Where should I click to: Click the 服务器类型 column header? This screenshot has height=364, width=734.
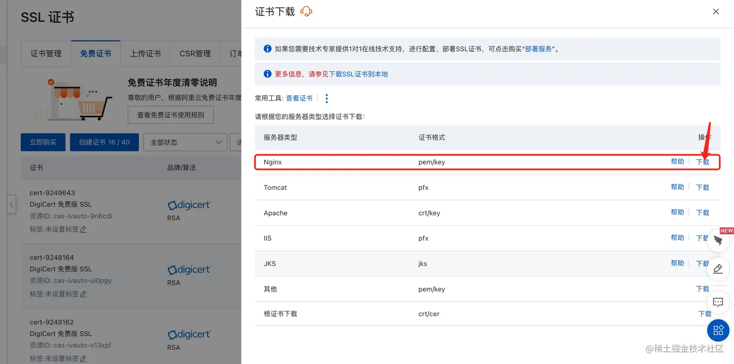(280, 137)
